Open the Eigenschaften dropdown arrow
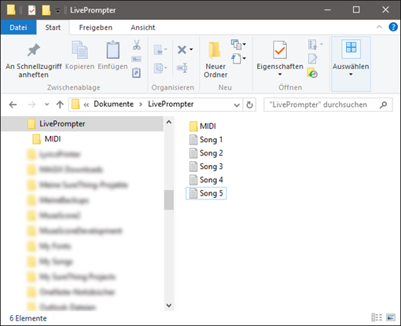 click(x=280, y=75)
